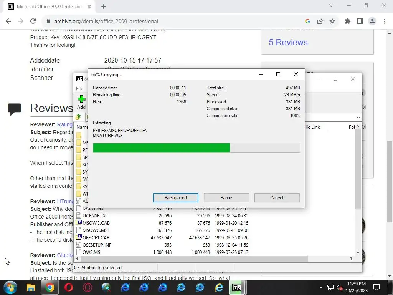
Task: Click the Reviews speech bubble icon
Action: tap(15, 109)
